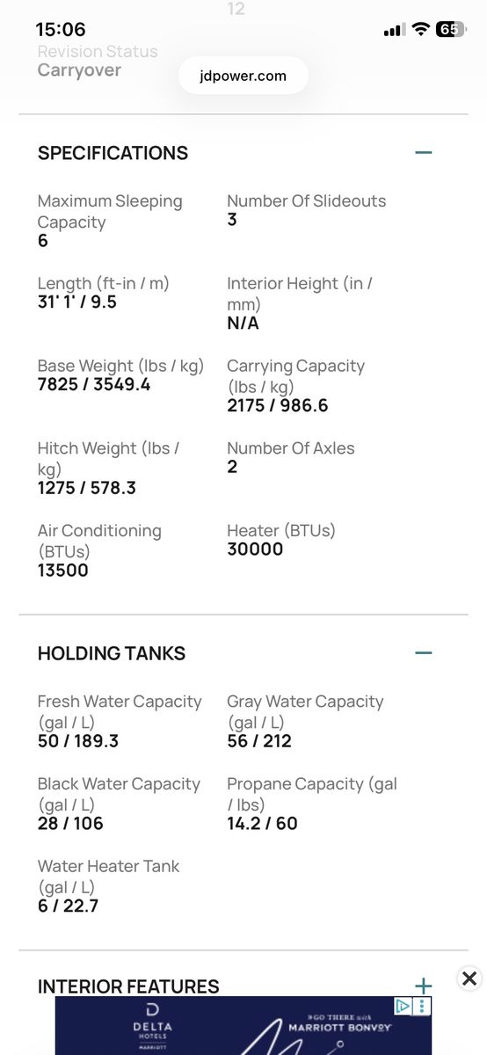Tap the 15:06 clock

(61, 29)
